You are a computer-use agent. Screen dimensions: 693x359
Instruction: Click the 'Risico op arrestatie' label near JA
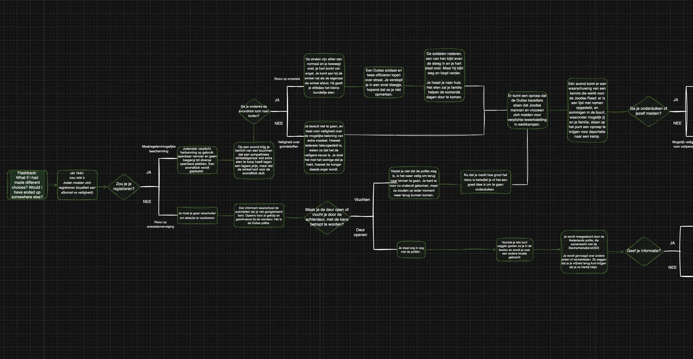pos(287,79)
